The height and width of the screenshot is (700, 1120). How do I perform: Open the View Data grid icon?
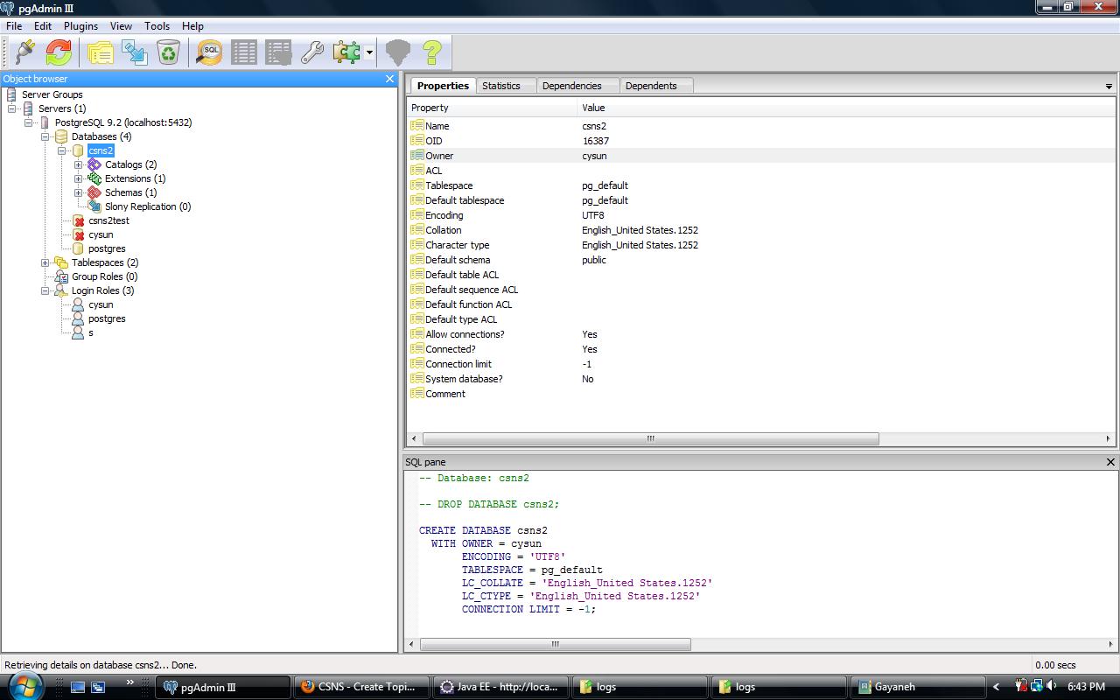pyautogui.click(x=244, y=52)
